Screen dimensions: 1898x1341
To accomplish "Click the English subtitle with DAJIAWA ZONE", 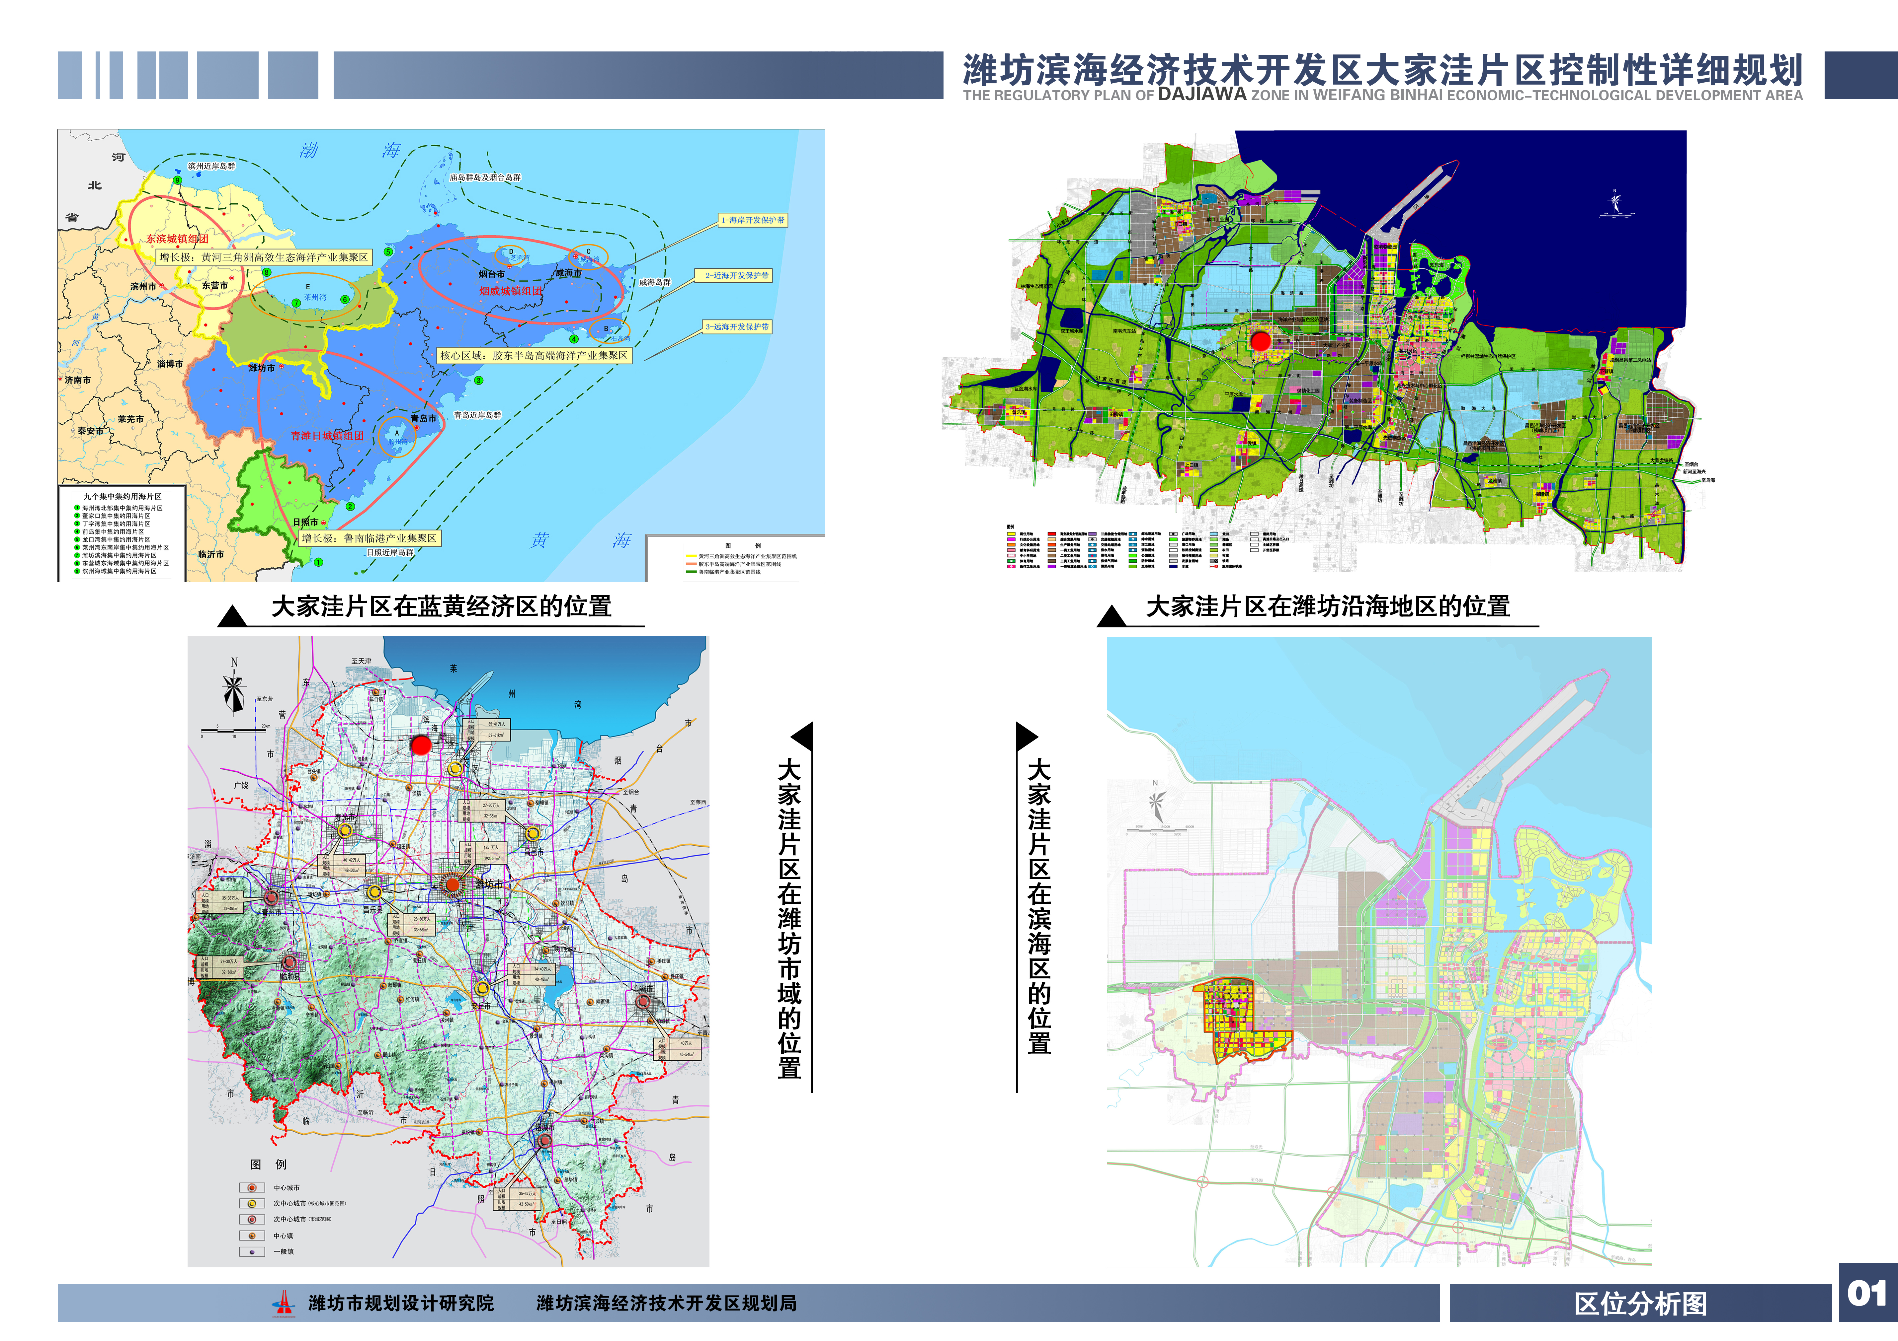I will pyautogui.click(x=1383, y=95).
